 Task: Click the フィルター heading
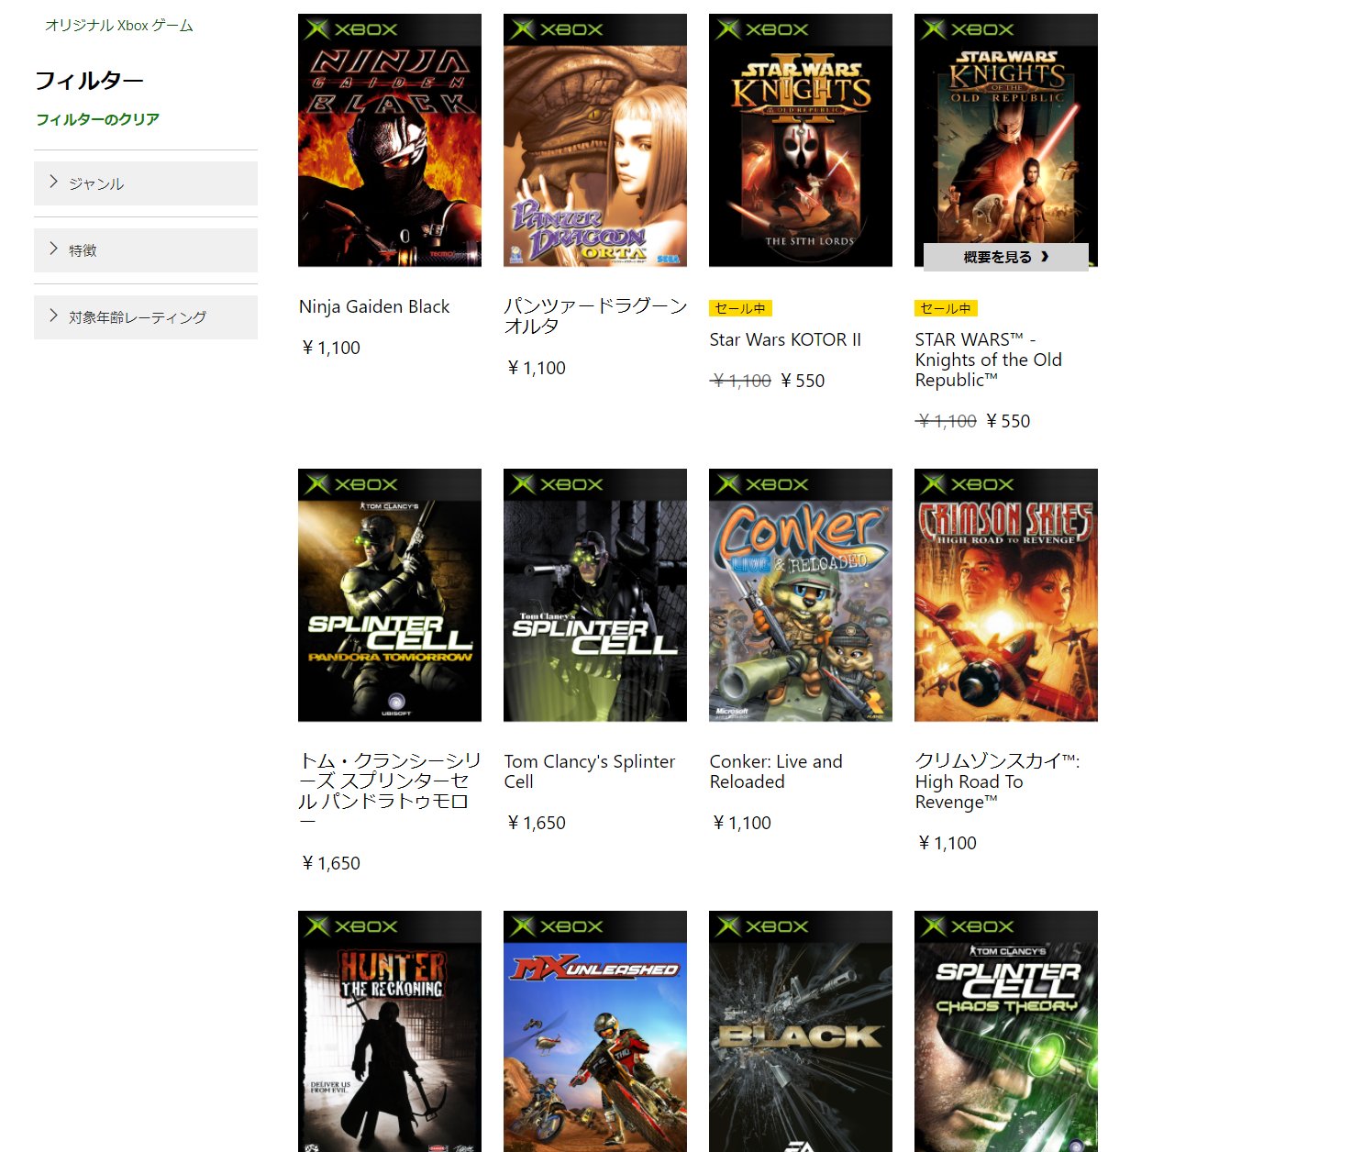(89, 81)
